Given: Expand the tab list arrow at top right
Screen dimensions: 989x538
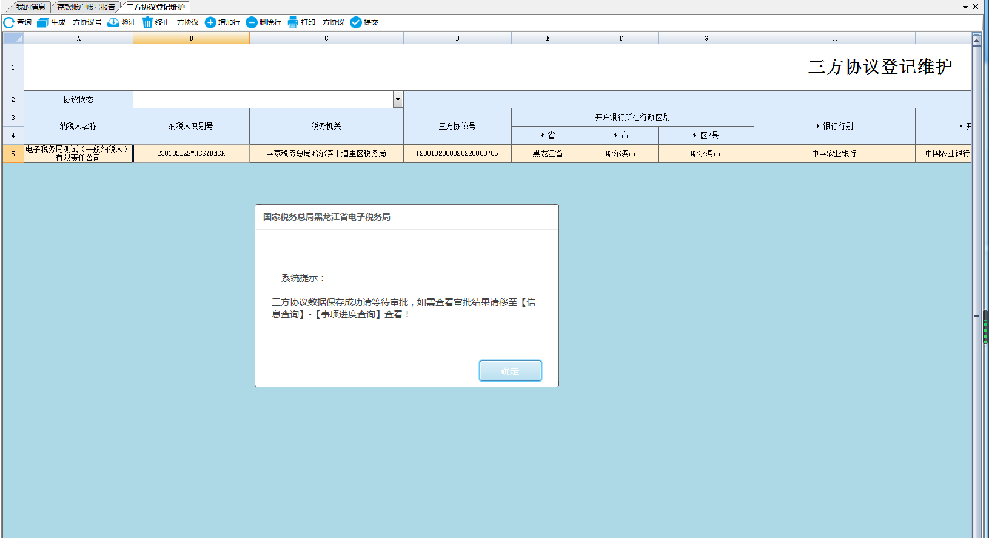Looking at the screenshot, I should (x=965, y=7).
